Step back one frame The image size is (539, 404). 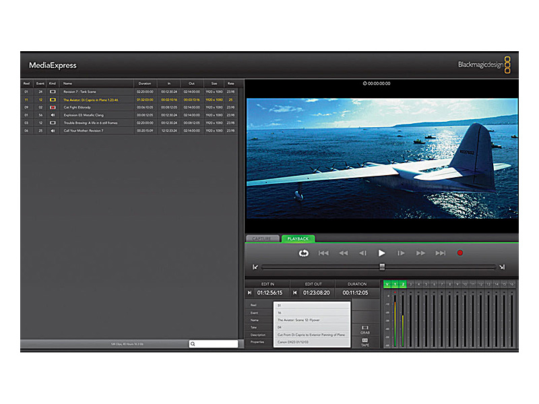click(362, 253)
